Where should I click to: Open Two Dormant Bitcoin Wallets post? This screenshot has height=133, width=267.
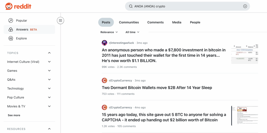pyautogui.click(x=157, y=88)
